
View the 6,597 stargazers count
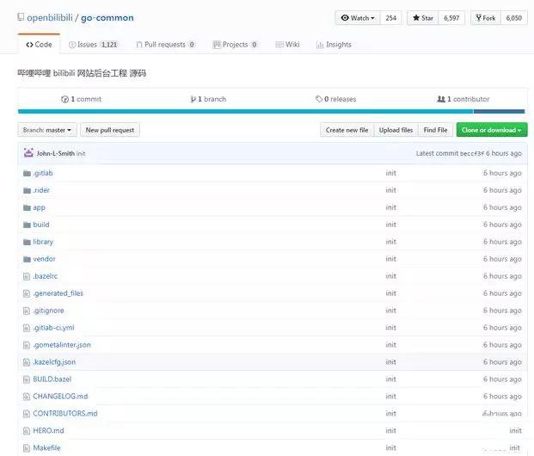pos(451,18)
